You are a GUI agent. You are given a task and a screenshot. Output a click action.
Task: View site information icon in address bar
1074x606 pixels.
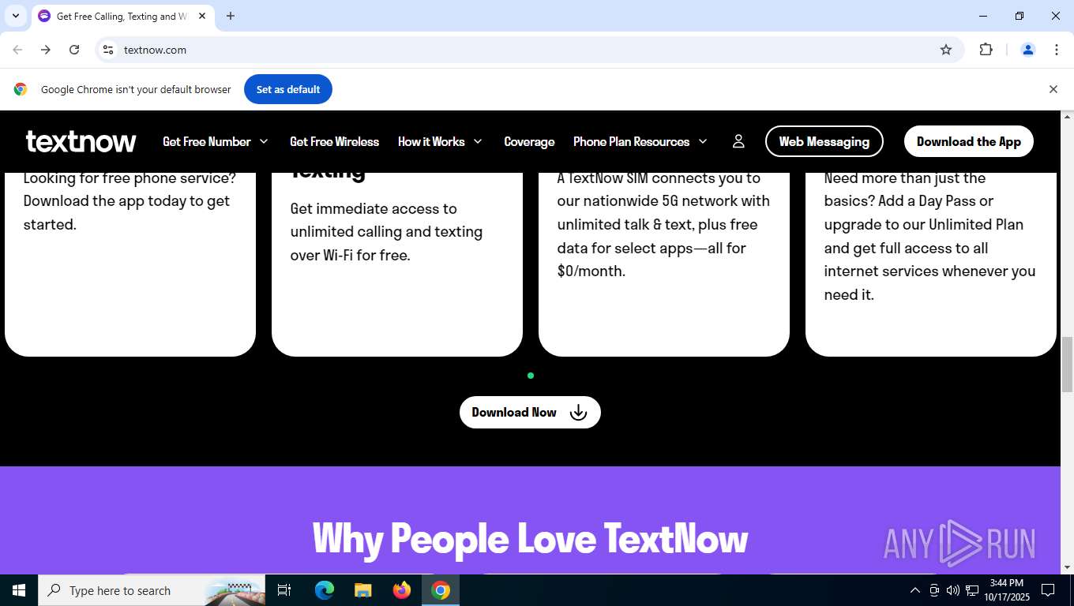(108, 50)
